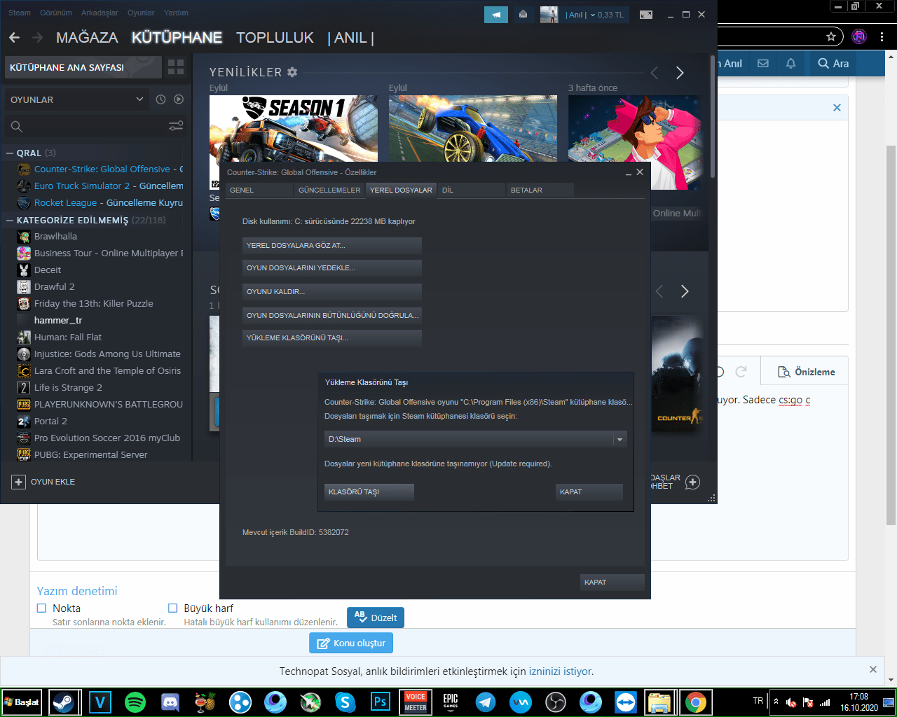Expand the hidden system tray icons
The height and width of the screenshot is (717, 897).
pyautogui.click(x=776, y=701)
